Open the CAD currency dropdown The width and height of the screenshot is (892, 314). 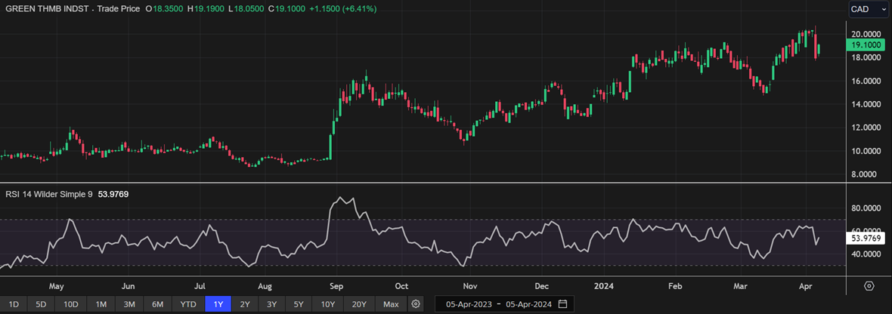click(x=868, y=9)
